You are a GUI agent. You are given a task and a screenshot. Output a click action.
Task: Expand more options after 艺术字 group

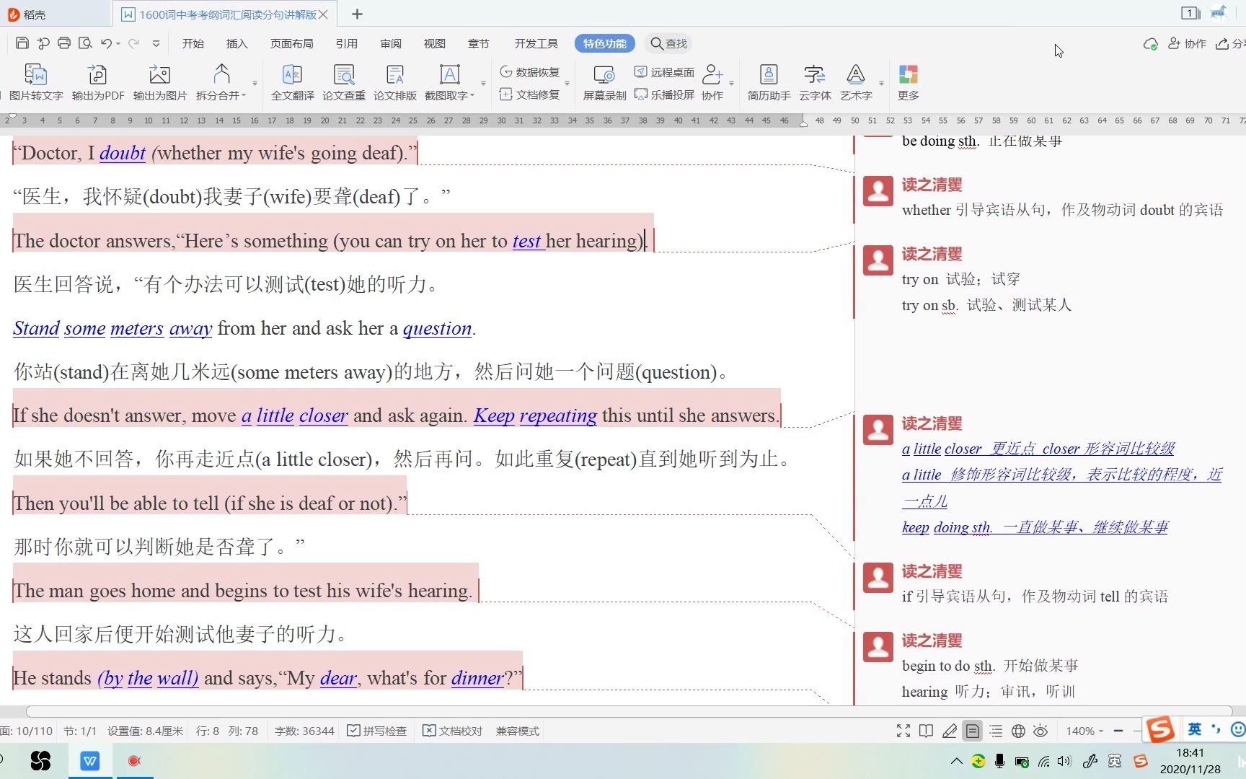coord(881,83)
